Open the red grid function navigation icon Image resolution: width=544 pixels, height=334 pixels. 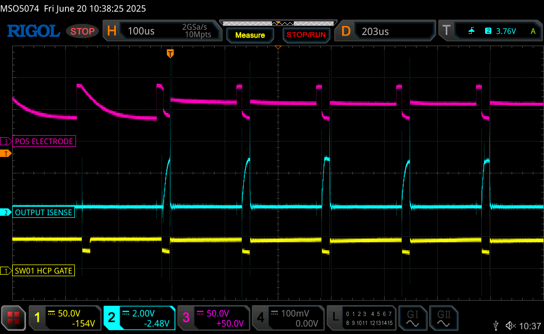point(13,318)
